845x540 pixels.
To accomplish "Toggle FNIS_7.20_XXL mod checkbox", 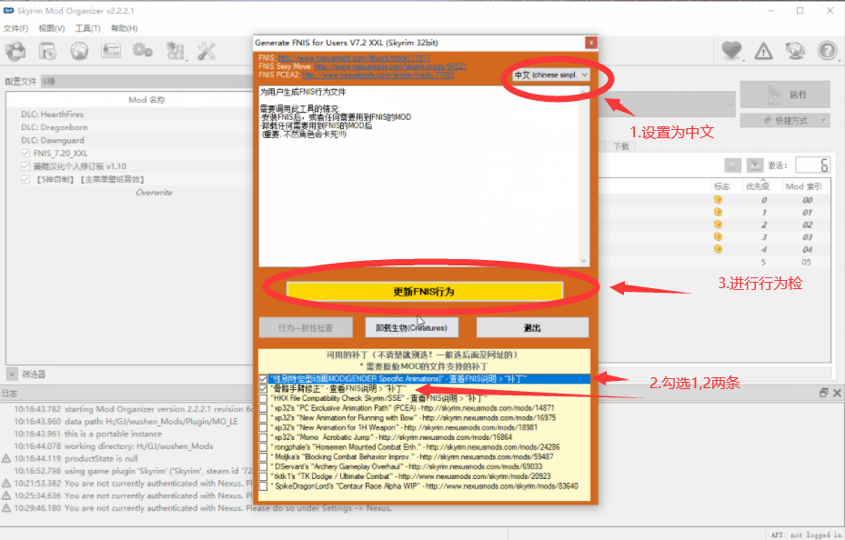I will tap(25, 154).
